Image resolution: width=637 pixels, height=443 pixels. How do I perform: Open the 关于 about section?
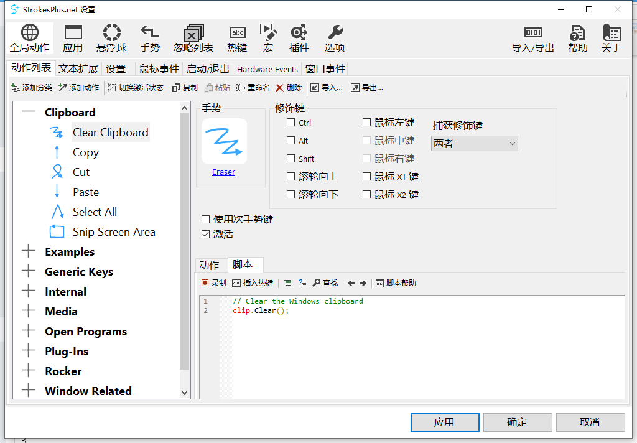pyautogui.click(x=611, y=38)
